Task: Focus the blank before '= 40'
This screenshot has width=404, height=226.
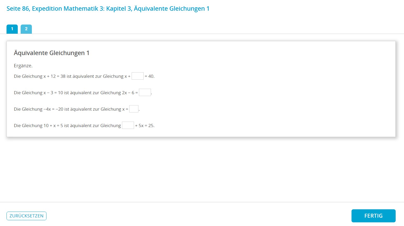Action: tap(137, 76)
